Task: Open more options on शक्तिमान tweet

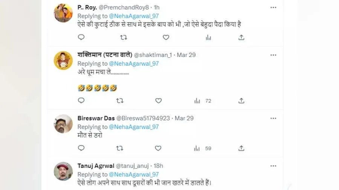Action: (273, 55)
